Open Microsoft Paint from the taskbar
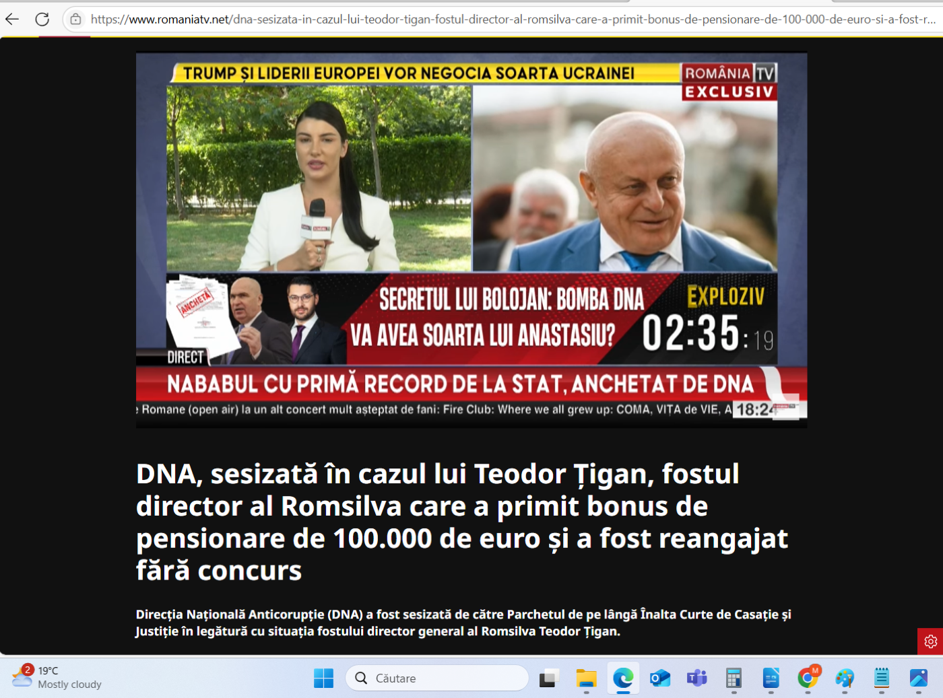This screenshot has height=698, width=943. (x=845, y=678)
